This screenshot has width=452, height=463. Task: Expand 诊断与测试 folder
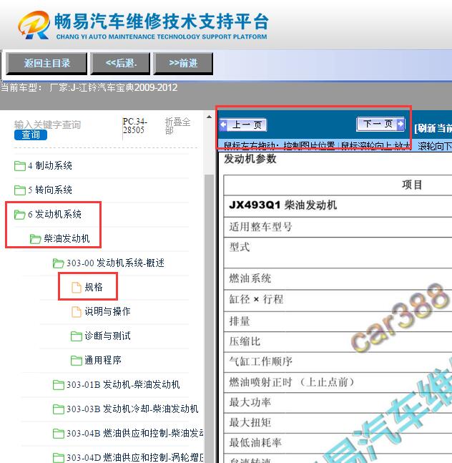coord(107,336)
